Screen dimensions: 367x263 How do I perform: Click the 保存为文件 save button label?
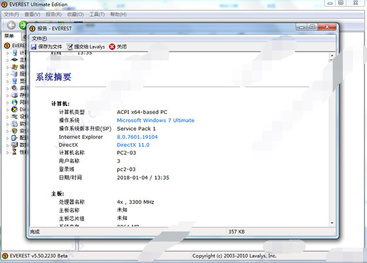pos(50,47)
